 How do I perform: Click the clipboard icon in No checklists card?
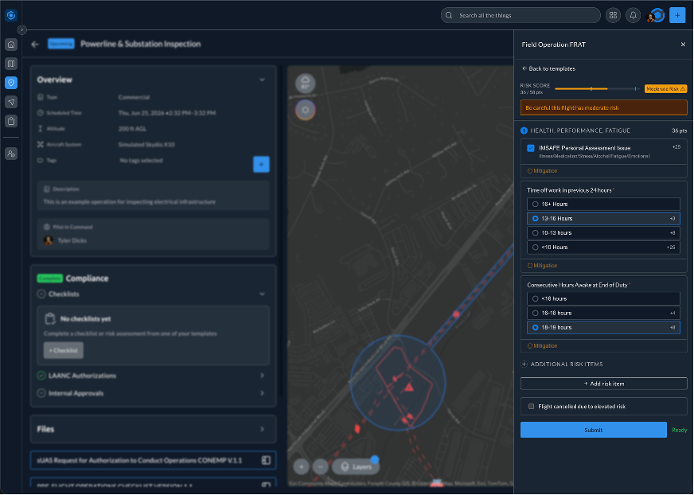[50, 319]
